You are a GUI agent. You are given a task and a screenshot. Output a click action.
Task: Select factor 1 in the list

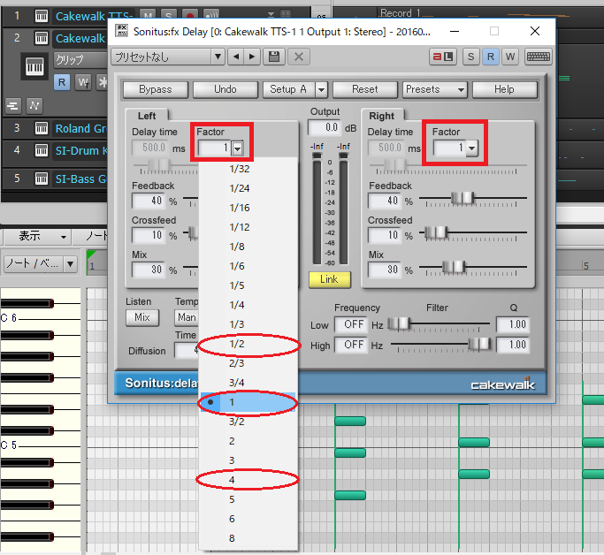pos(248,402)
